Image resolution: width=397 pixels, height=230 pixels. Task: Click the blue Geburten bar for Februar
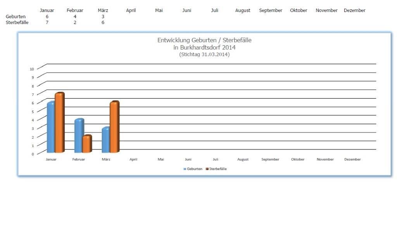79,136
